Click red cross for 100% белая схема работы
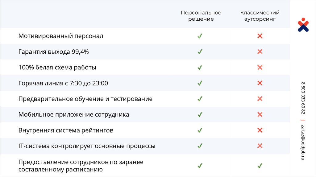This screenshot has width=316, height=177. [x=260, y=67]
